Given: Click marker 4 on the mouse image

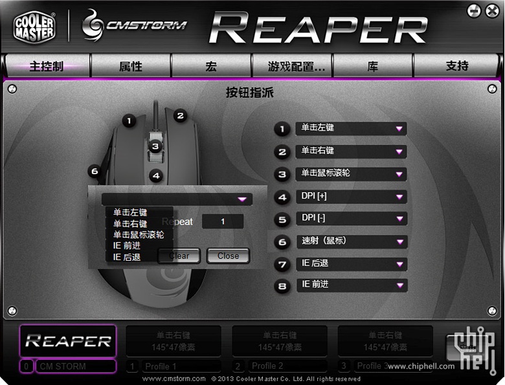Looking at the screenshot, I should [156, 176].
